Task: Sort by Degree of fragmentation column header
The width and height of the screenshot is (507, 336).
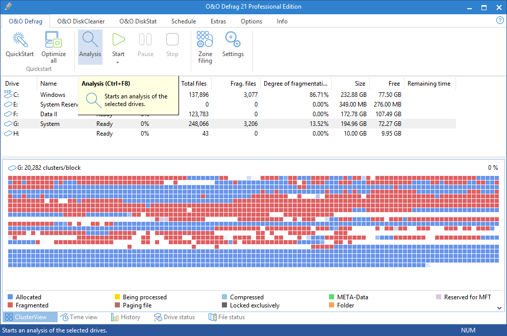Action: point(295,83)
